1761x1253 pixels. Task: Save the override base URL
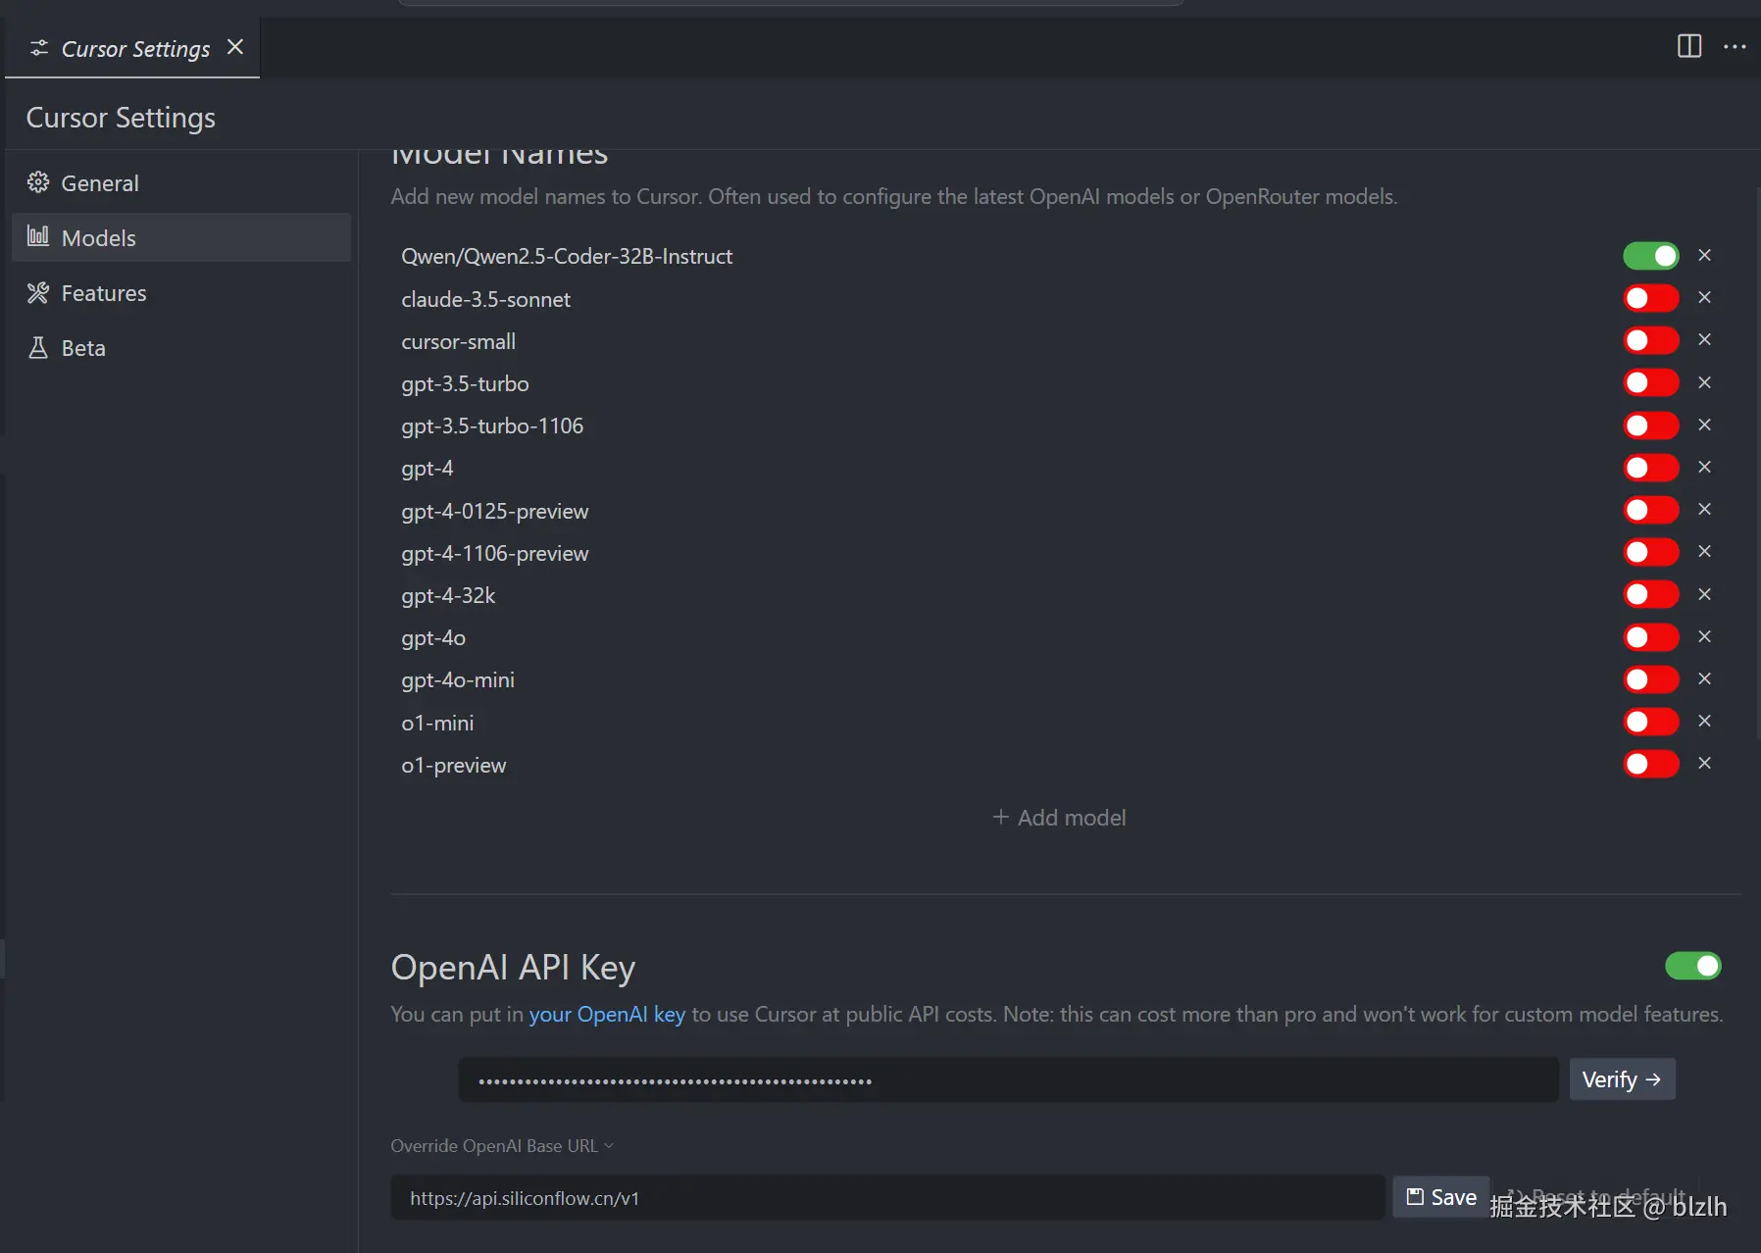[1441, 1197]
